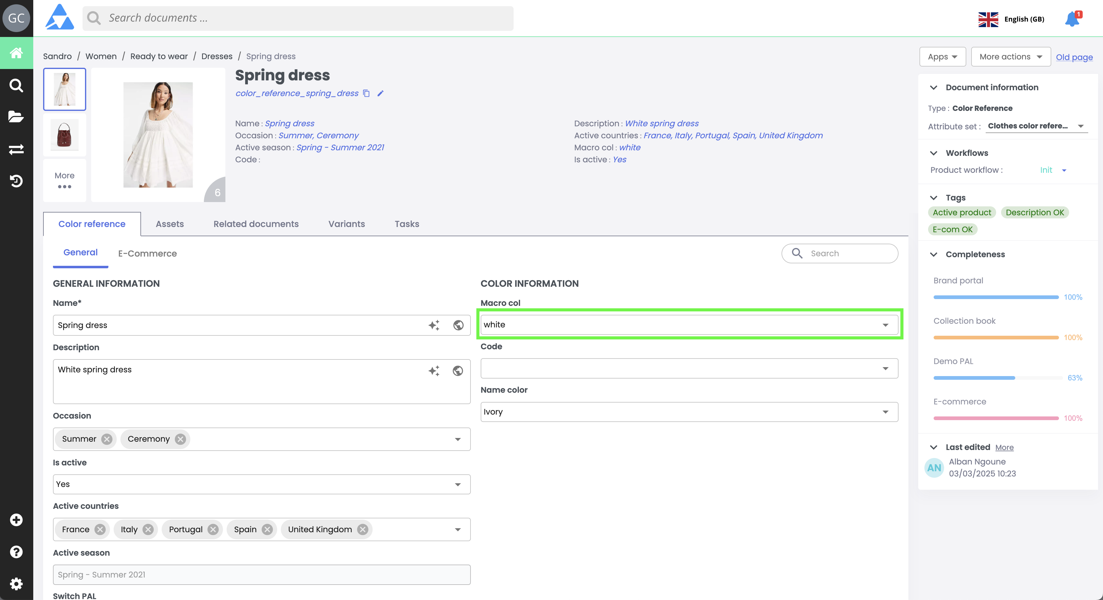Screen dimensions: 1103x600
Task: Switch to the Assets tab
Action: 170,224
